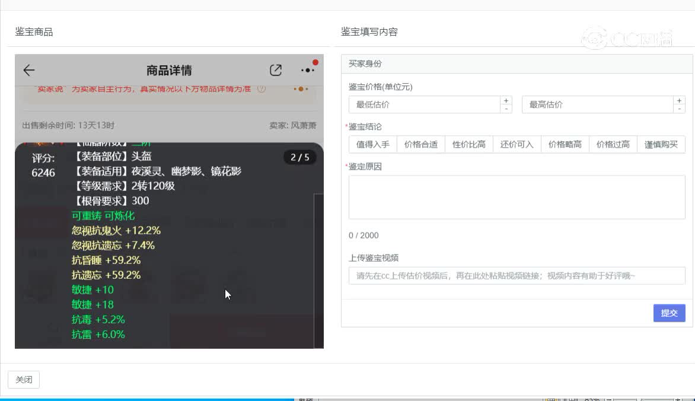Click the video link input under 上传鉴宝视频

click(517, 275)
